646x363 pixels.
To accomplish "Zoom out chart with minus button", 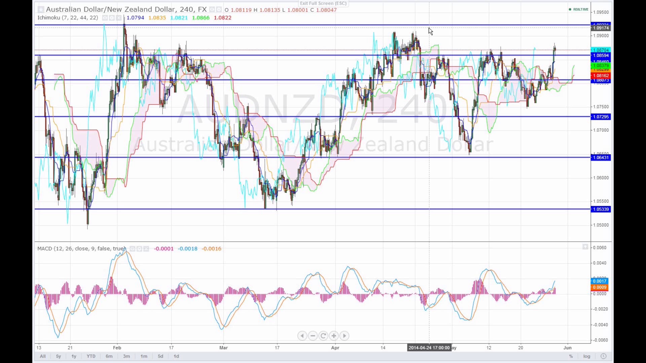I will point(313,336).
